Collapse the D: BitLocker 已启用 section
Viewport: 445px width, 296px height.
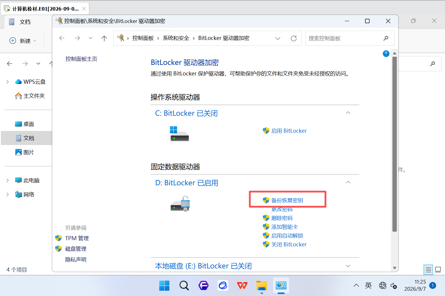(348, 182)
